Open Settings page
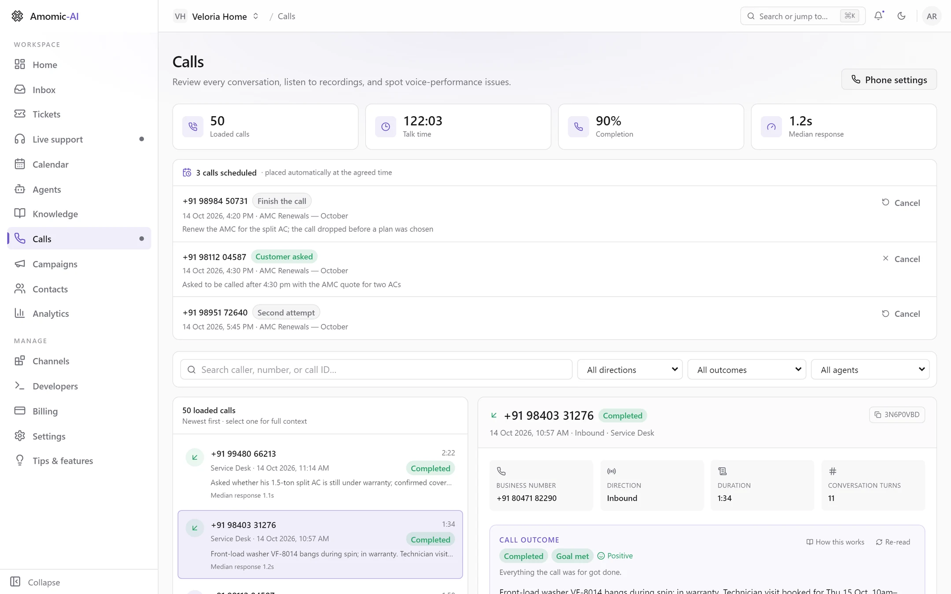 79,436
